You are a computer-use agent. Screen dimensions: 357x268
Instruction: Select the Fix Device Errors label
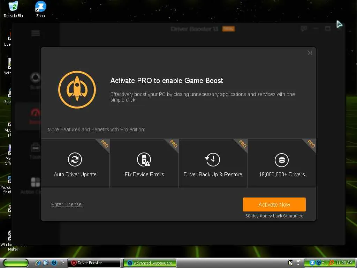pos(144,174)
